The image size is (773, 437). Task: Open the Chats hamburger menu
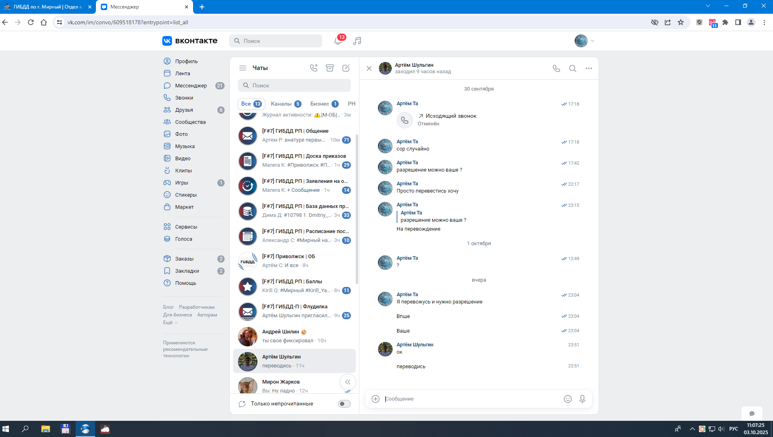tap(243, 68)
